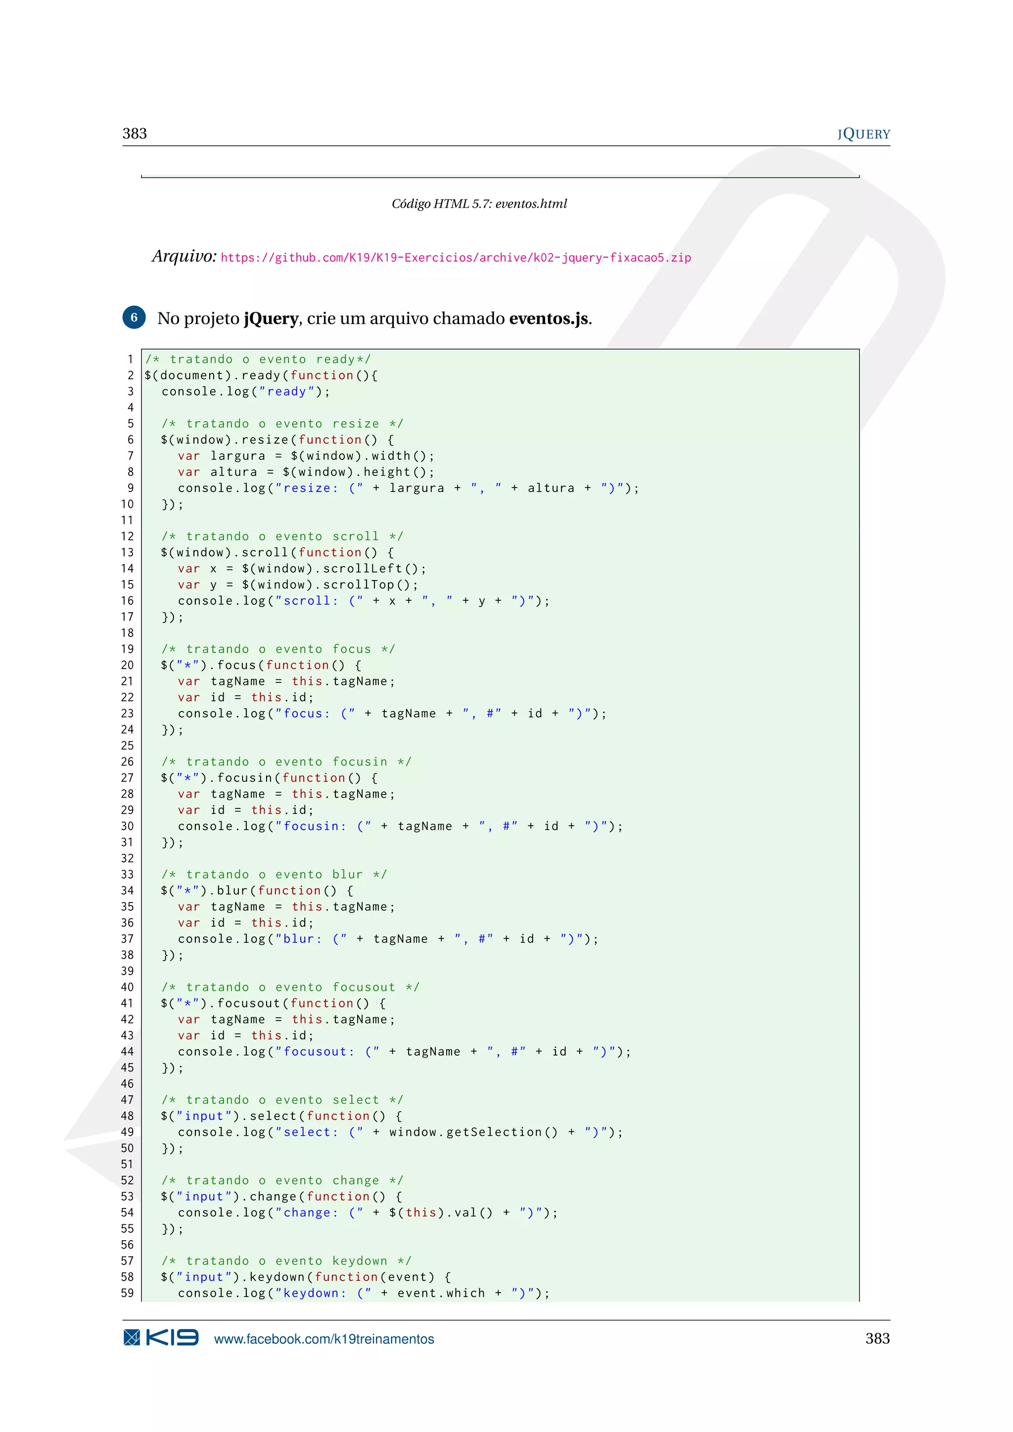The image size is (1013, 1432).
Task: Click code line '$(document).ready(function(){'
Action: click(x=261, y=375)
